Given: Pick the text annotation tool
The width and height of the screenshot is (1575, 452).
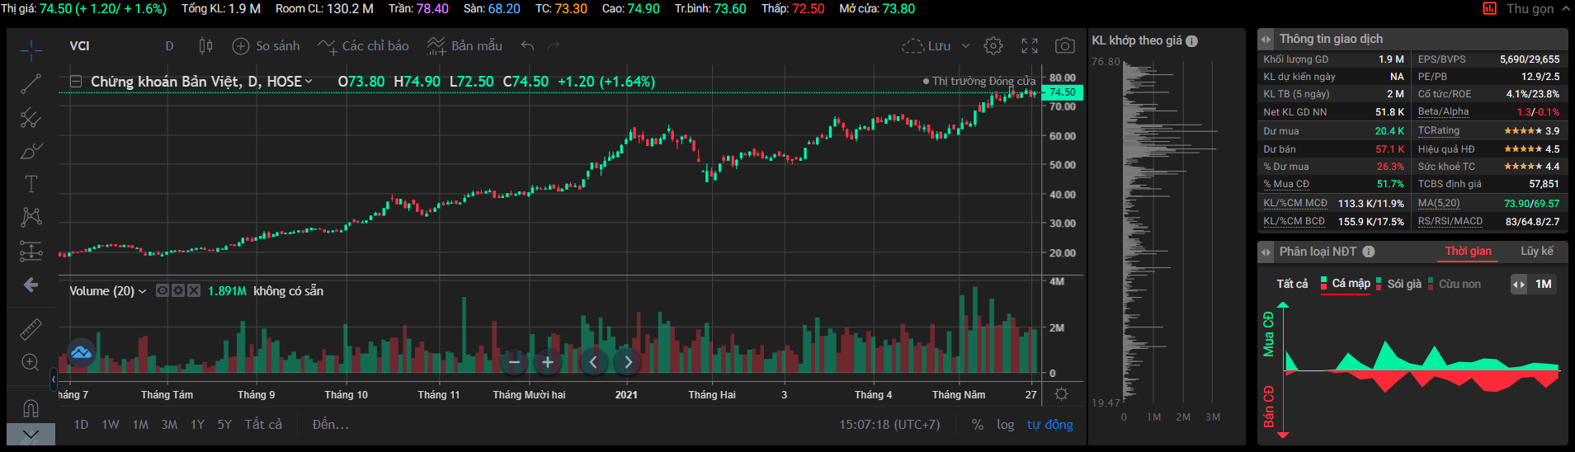Looking at the screenshot, I should [31, 184].
